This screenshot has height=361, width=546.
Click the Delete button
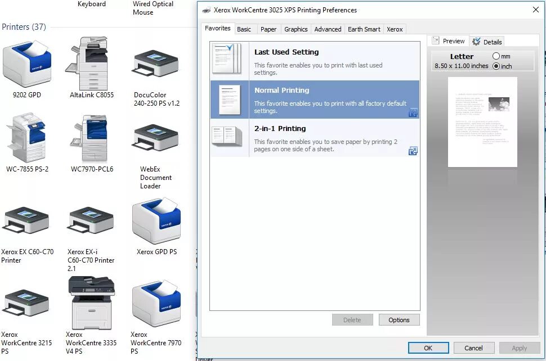tap(352, 319)
